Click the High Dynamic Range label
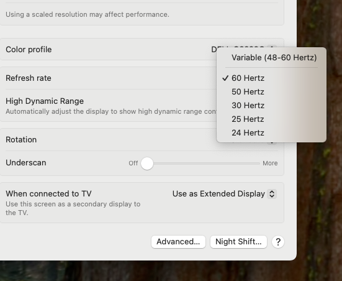Image resolution: width=342 pixels, height=281 pixels. [x=45, y=101]
